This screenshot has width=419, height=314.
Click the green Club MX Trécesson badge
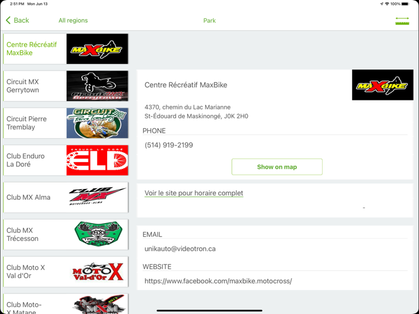click(x=98, y=234)
